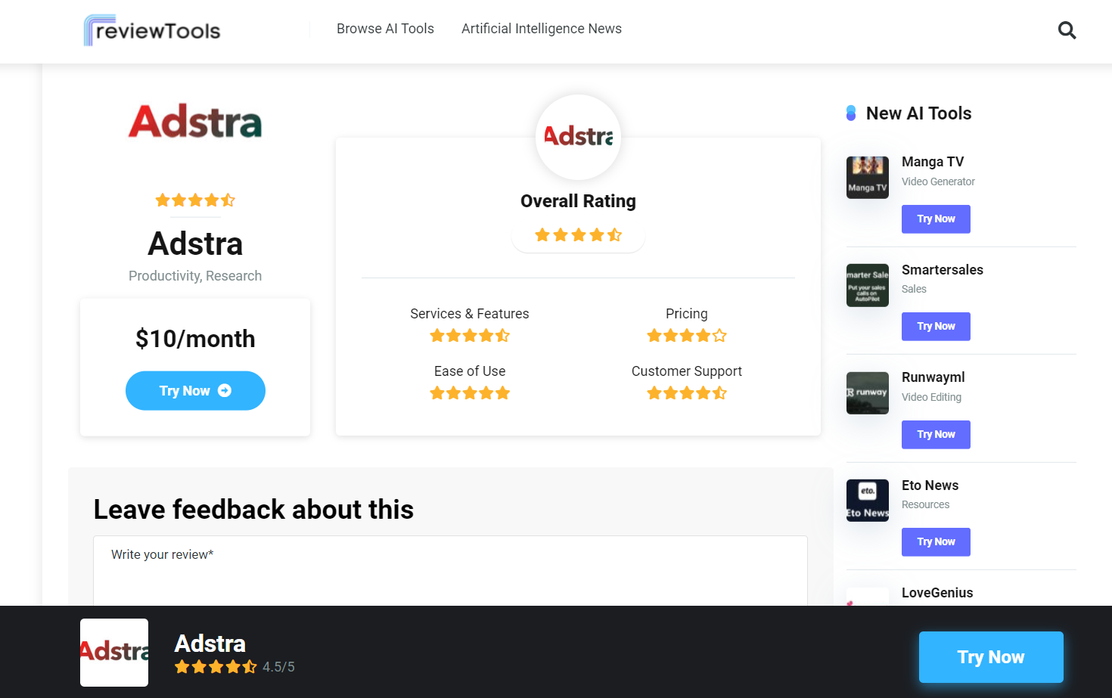Image resolution: width=1112 pixels, height=698 pixels.
Task: Click Try Now for Smartersales
Action: click(x=936, y=327)
